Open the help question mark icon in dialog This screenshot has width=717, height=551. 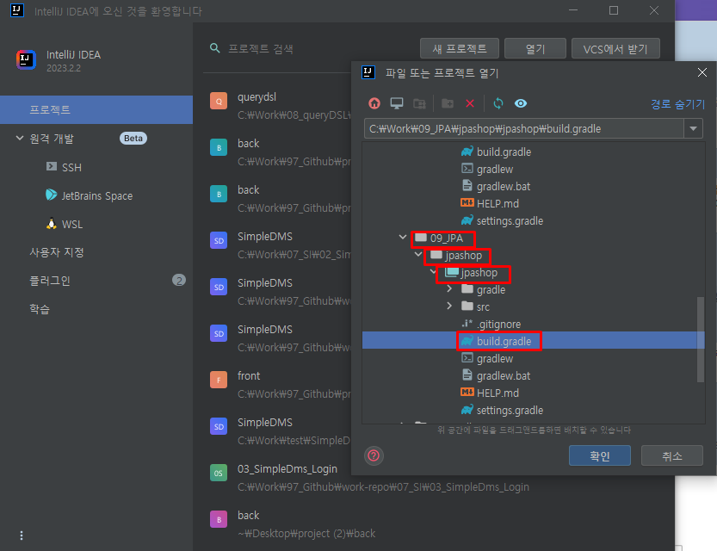click(x=374, y=455)
